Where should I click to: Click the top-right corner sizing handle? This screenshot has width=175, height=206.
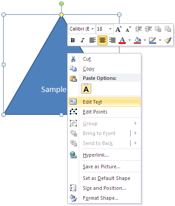click(119, 15)
